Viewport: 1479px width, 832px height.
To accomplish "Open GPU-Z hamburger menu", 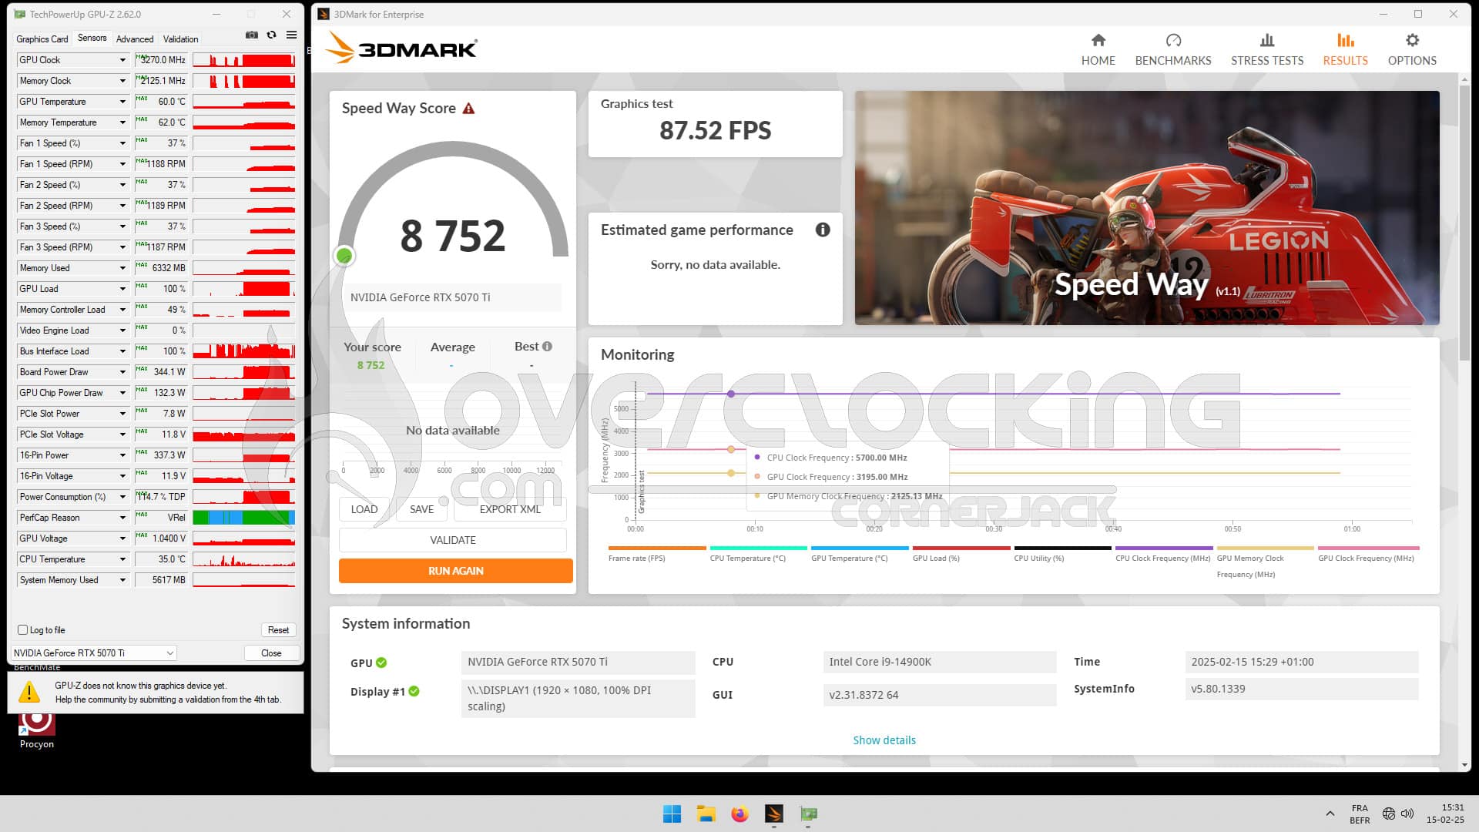I will point(290,35).
